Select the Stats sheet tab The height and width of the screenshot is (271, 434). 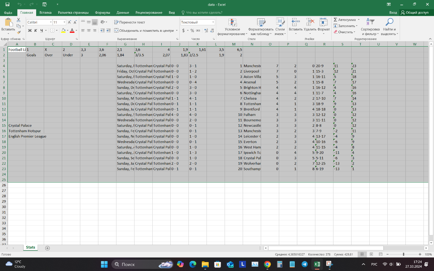(x=31, y=248)
